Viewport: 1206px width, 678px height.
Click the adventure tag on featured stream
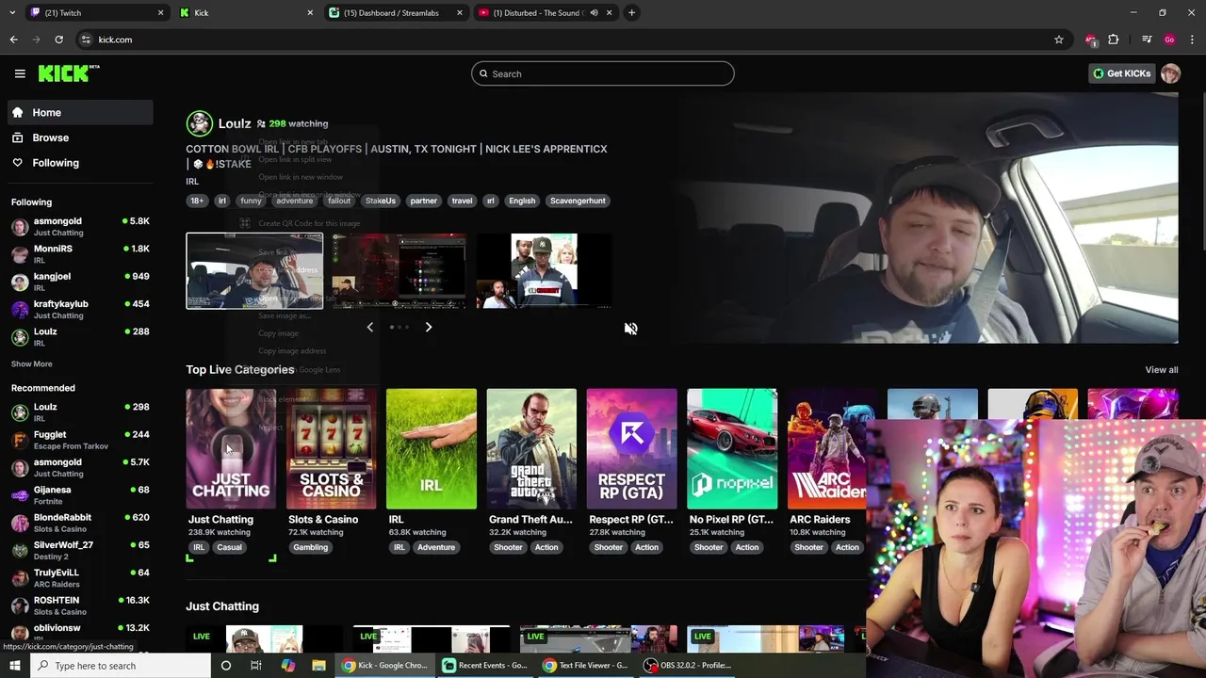click(294, 201)
